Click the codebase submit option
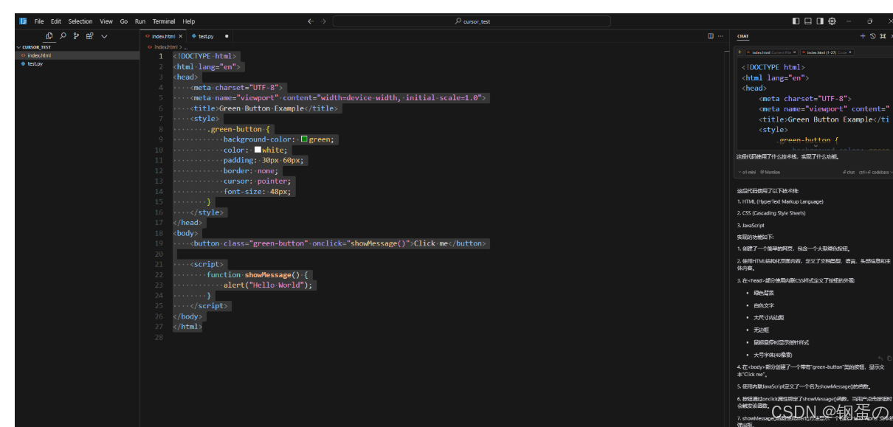 (875, 172)
